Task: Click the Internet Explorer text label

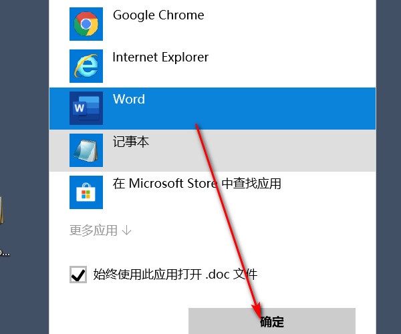Action: tap(160, 57)
